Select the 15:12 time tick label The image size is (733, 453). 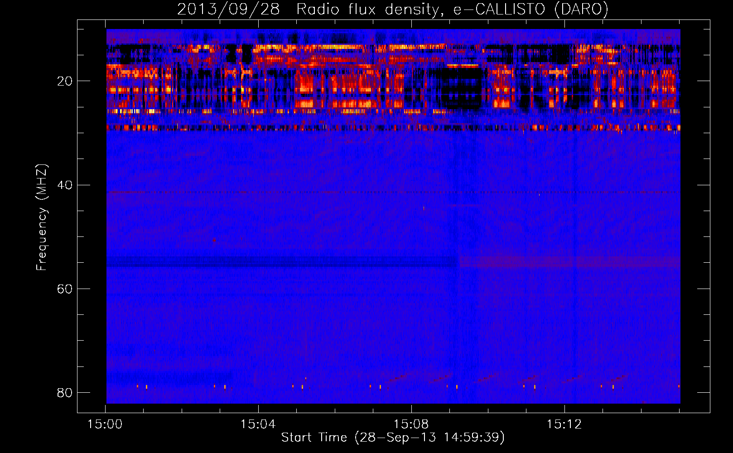564,424
